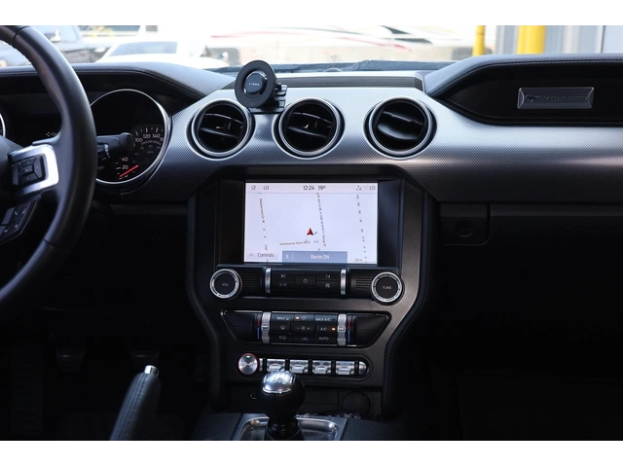
Task: Tap the 12:24 clock on the touchscreen
Action: [309, 188]
